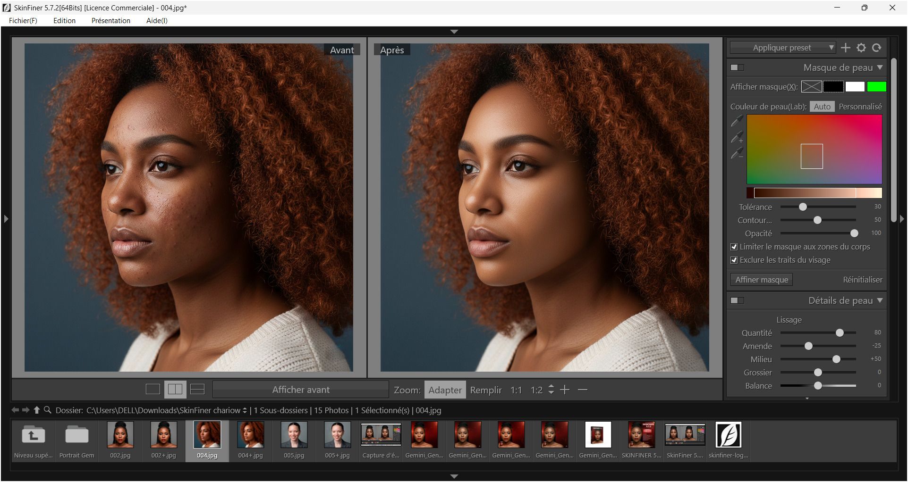908x482 pixels.
Task: Open the Edition menu
Action: point(64,20)
